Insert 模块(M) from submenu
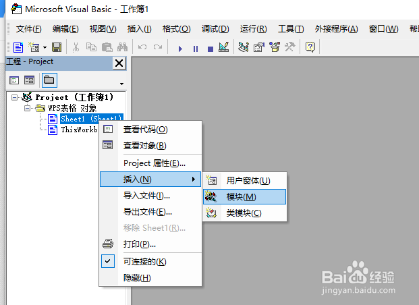 244,197
